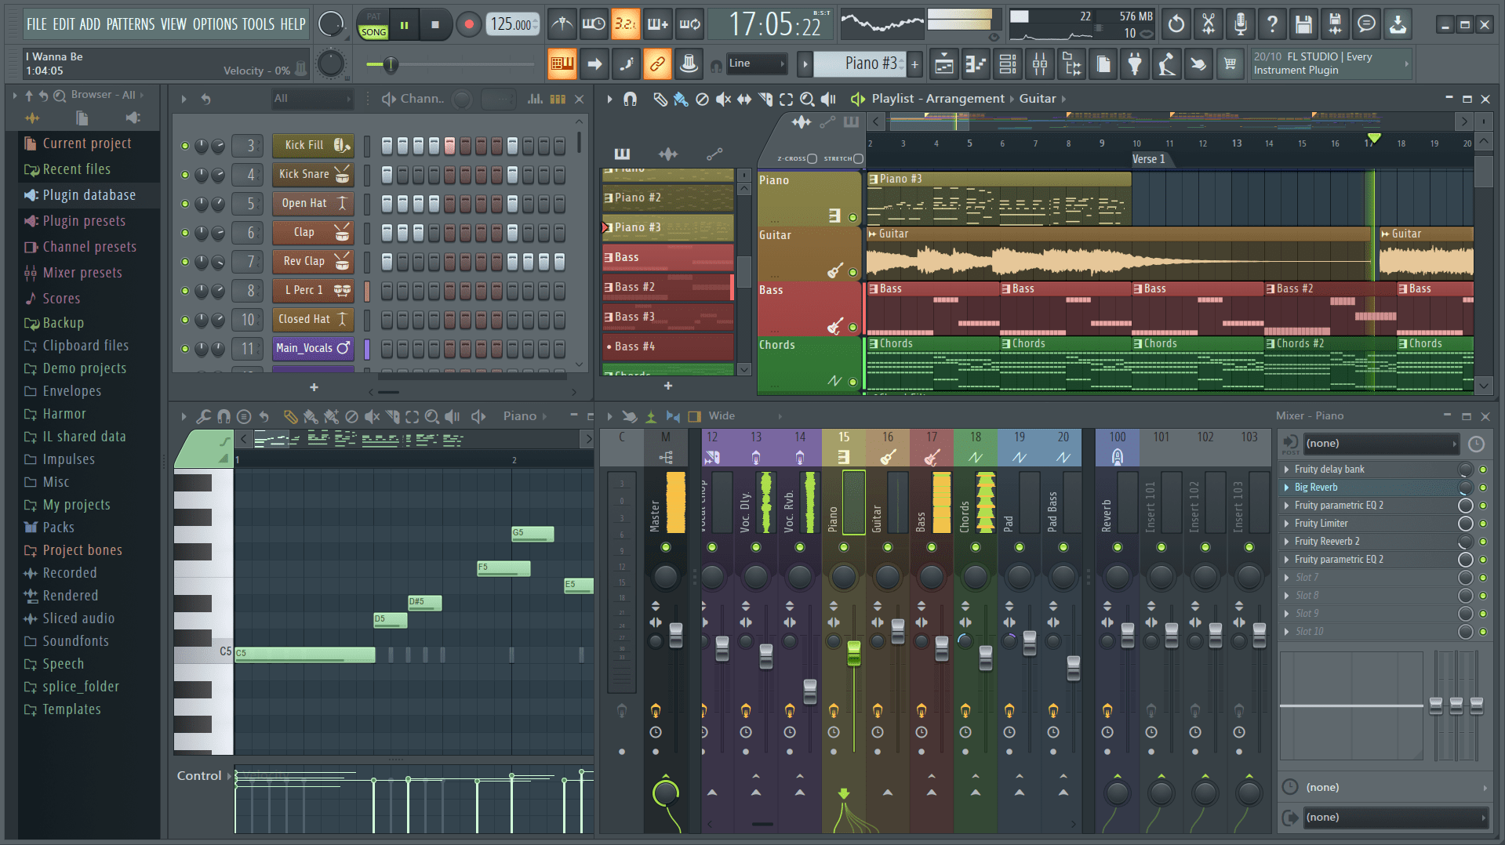1505x845 pixels.
Task: Enable the snap magnet in the playlist toolbar
Action: tap(630, 99)
